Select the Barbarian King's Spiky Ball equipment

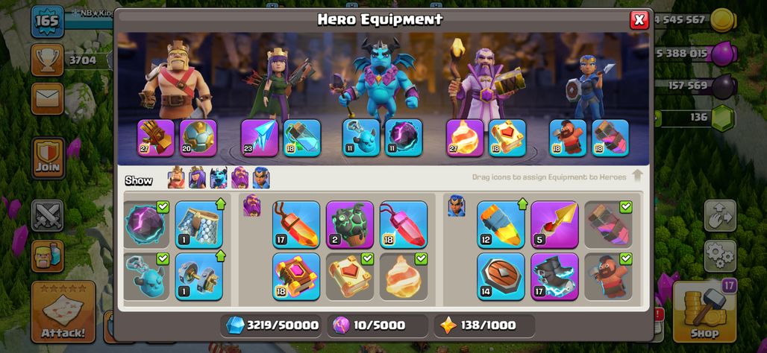click(x=198, y=138)
